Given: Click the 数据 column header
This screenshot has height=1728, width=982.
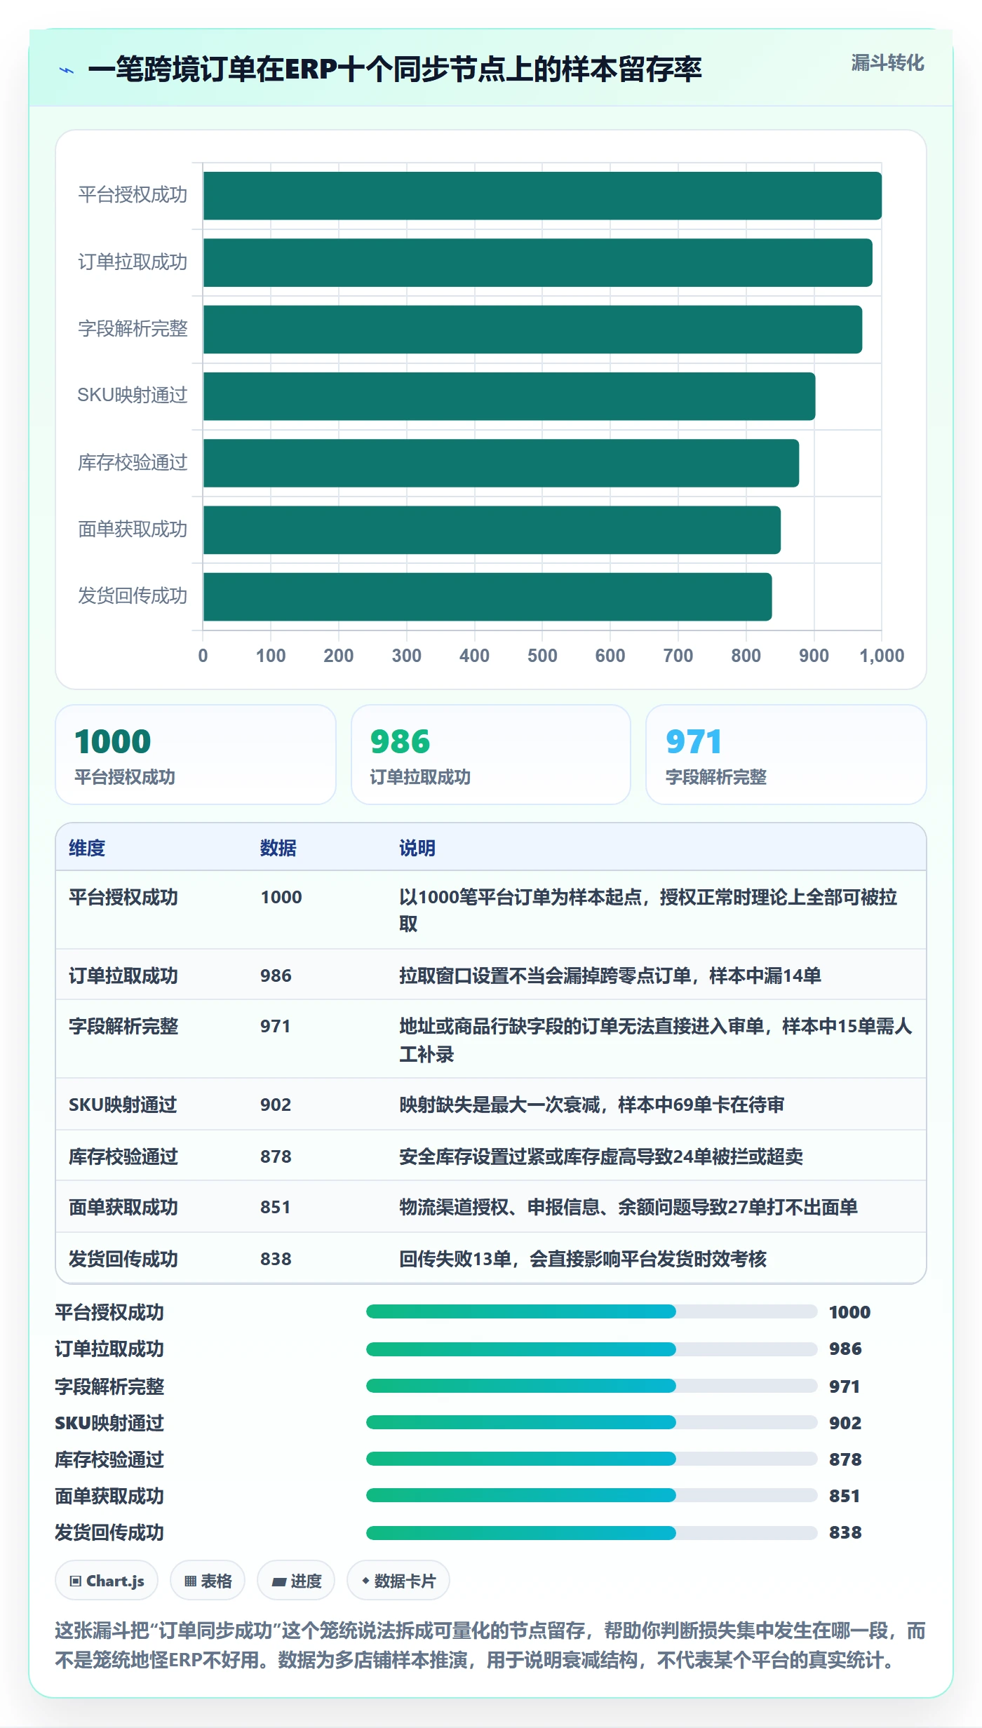Looking at the screenshot, I should point(278,848).
